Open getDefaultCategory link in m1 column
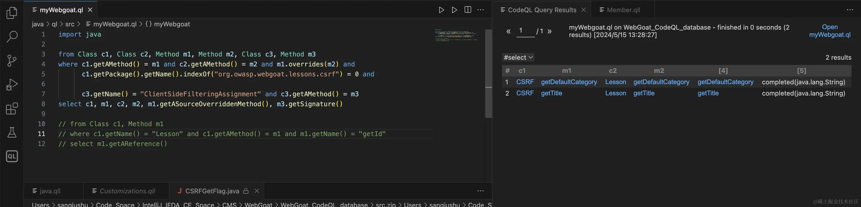Screen dimensions: 861x207 (569, 82)
